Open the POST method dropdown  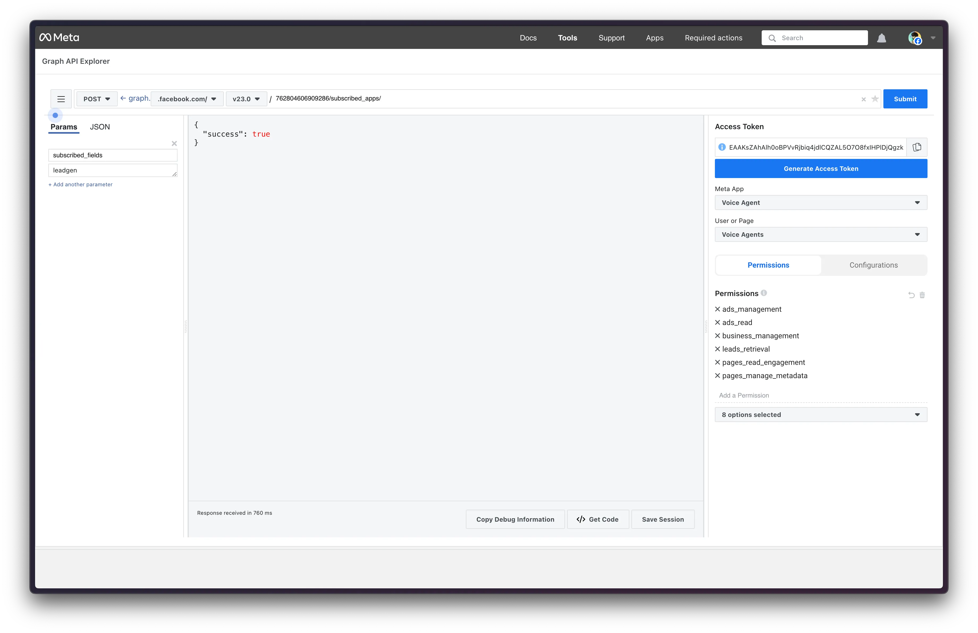pyautogui.click(x=96, y=99)
